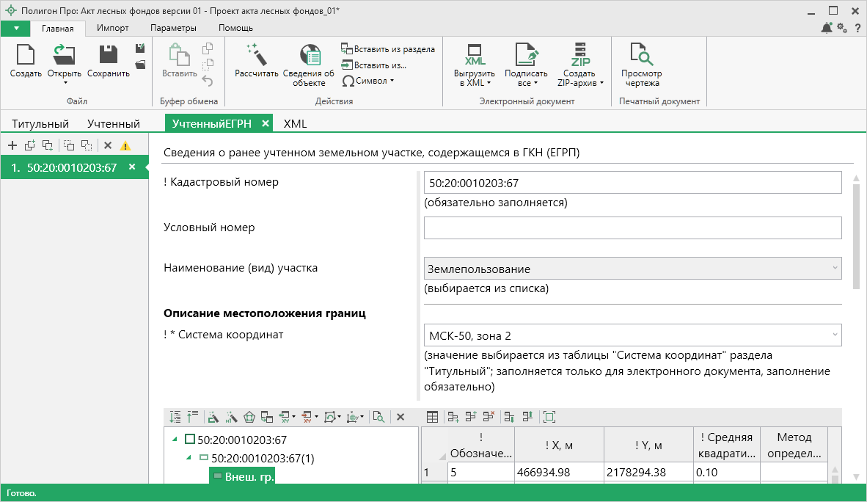Click the Сохранить floppy disk icon
This screenshot has width=867, height=502.
[x=108, y=56]
